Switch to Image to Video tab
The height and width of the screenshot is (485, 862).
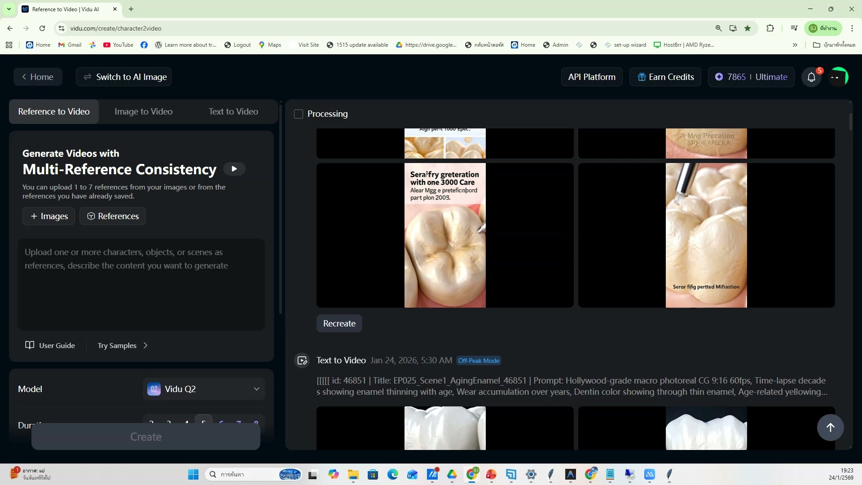pyautogui.click(x=143, y=112)
